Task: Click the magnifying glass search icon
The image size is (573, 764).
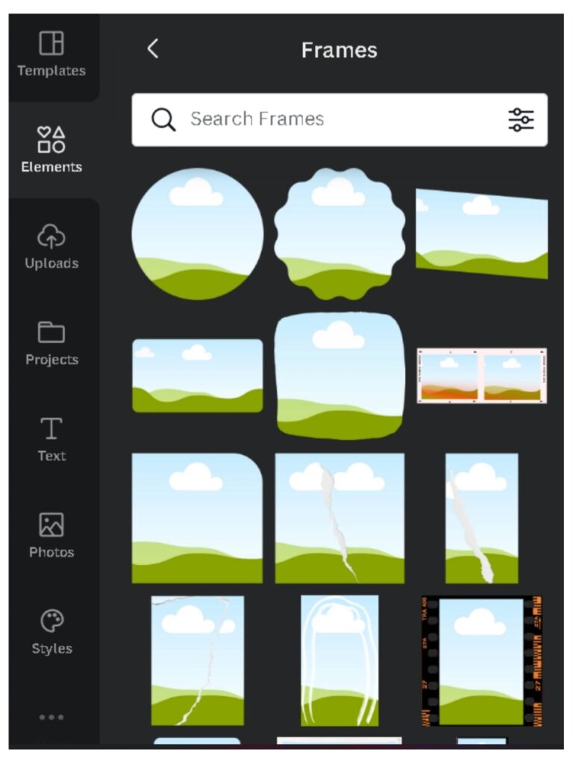Action: (163, 119)
